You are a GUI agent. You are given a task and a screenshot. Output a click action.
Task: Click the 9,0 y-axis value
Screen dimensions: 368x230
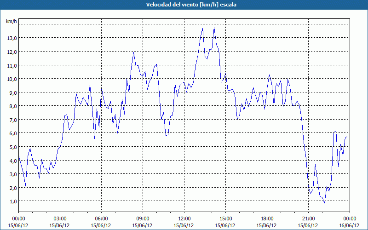point(13,93)
